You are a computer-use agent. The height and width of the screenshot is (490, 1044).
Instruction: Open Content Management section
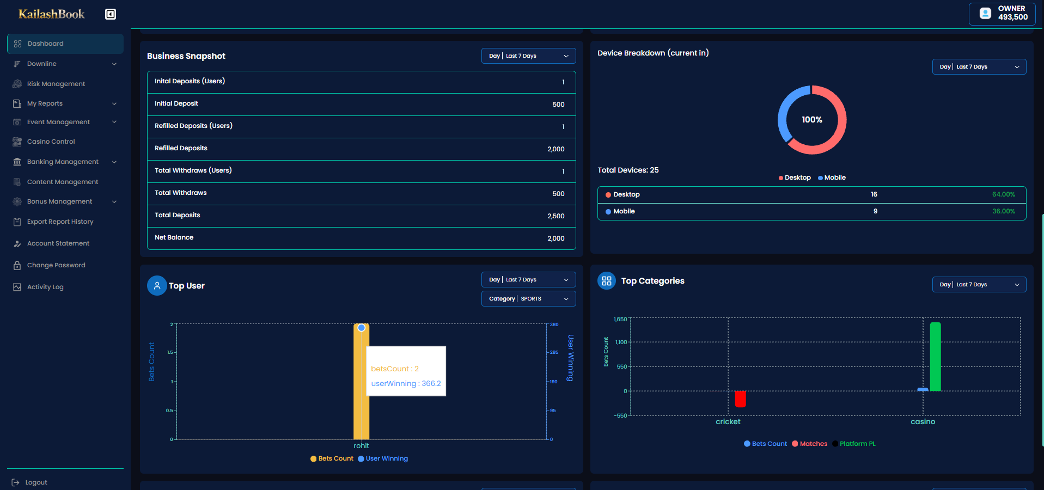coord(63,182)
